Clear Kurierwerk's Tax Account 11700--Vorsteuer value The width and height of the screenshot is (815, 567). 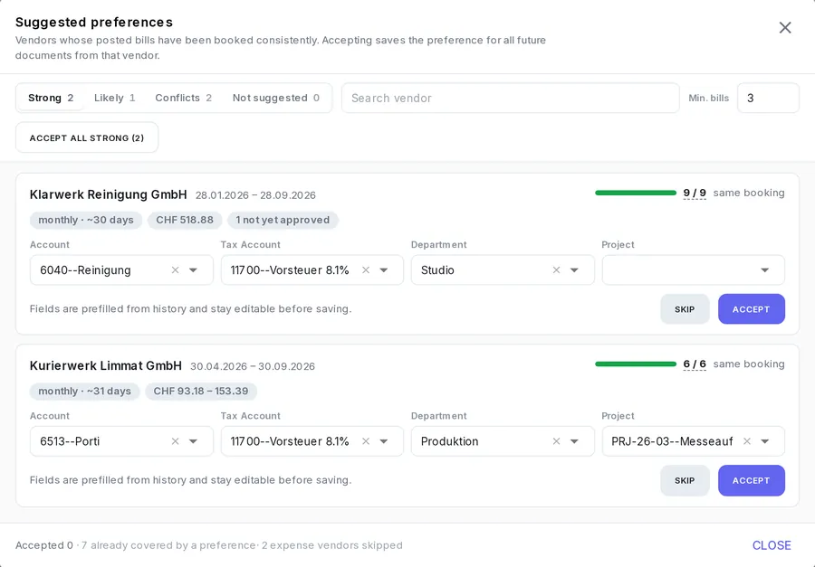[x=366, y=441]
